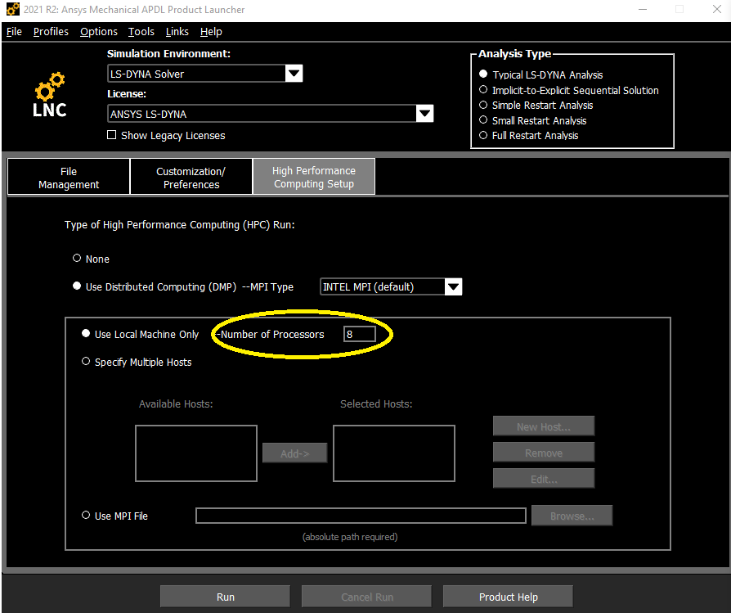This screenshot has height=613, width=731.
Task: Click the Ansys launcher title bar icon
Action: coord(12,9)
